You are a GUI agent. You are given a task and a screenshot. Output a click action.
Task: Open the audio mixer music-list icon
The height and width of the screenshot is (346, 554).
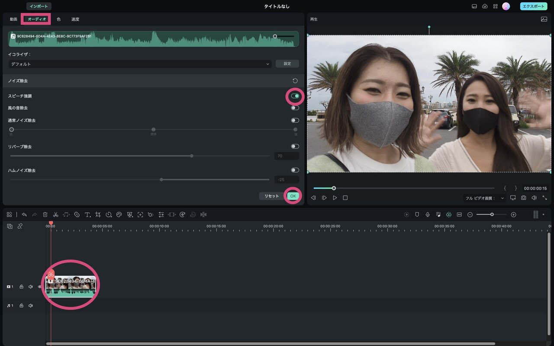point(438,215)
